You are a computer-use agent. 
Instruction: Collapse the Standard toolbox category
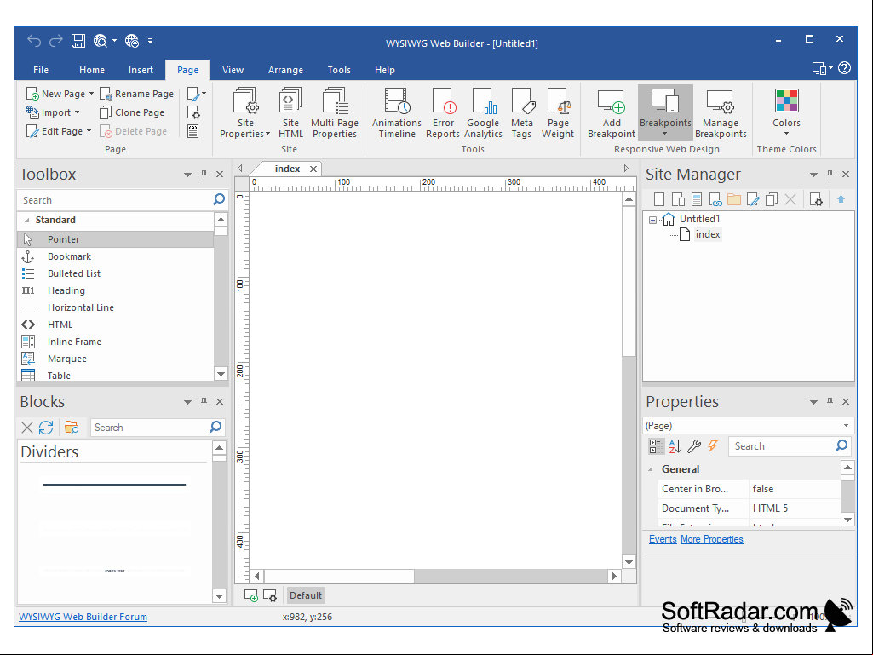[x=26, y=220]
